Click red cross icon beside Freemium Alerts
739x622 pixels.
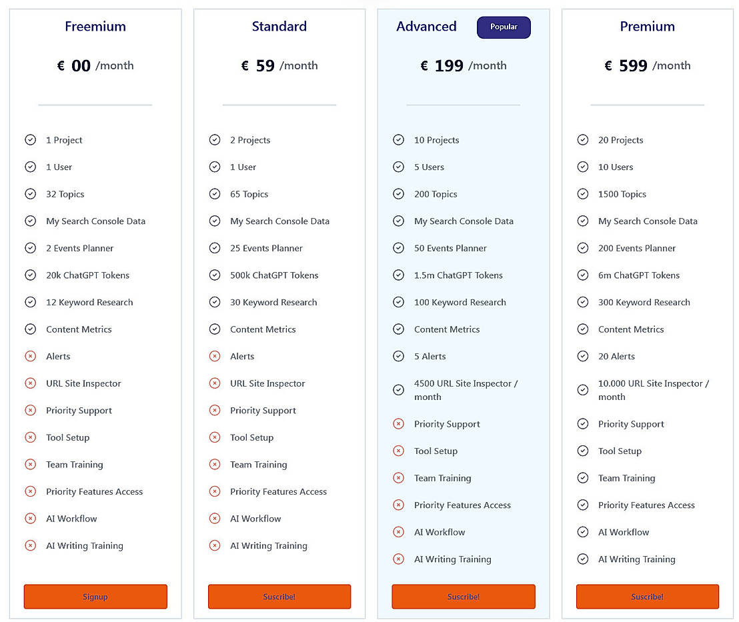pyautogui.click(x=31, y=357)
